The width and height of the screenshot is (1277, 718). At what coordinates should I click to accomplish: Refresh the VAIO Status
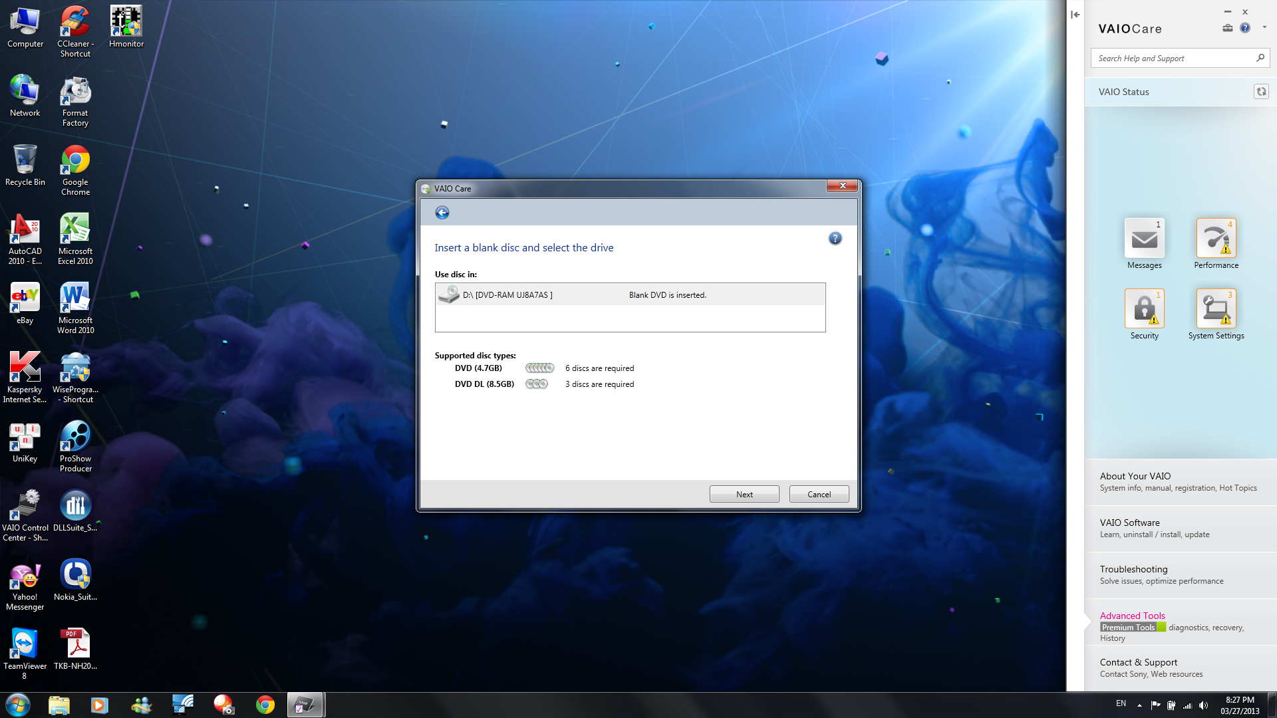pyautogui.click(x=1261, y=92)
